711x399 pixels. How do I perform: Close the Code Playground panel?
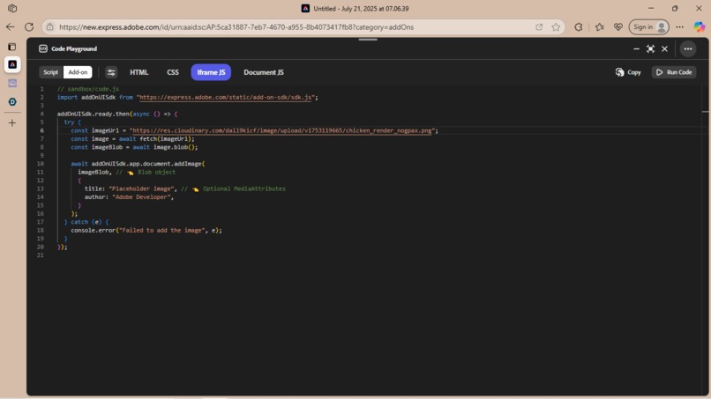click(x=664, y=48)
